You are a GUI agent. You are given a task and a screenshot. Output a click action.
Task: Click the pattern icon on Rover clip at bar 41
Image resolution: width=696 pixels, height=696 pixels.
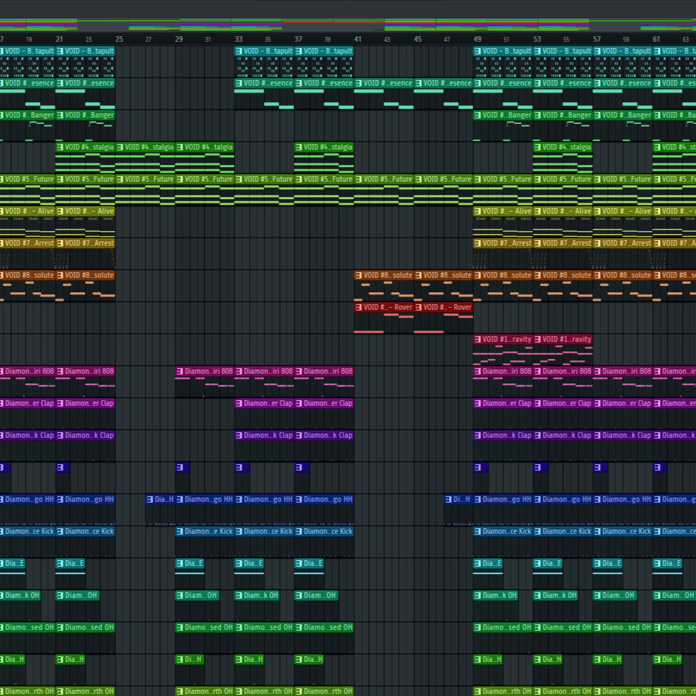click(x=359, y=308)
